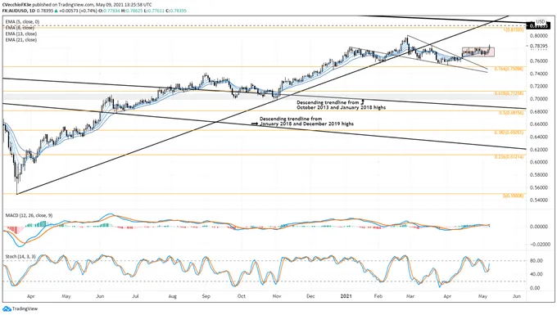Screen dimensions: 557x315
Task: Click the 0.382 Fibonacci level label
Action: point(509,133)
